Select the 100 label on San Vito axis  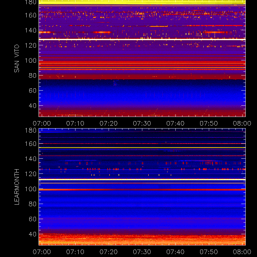[x=31, y=60]
